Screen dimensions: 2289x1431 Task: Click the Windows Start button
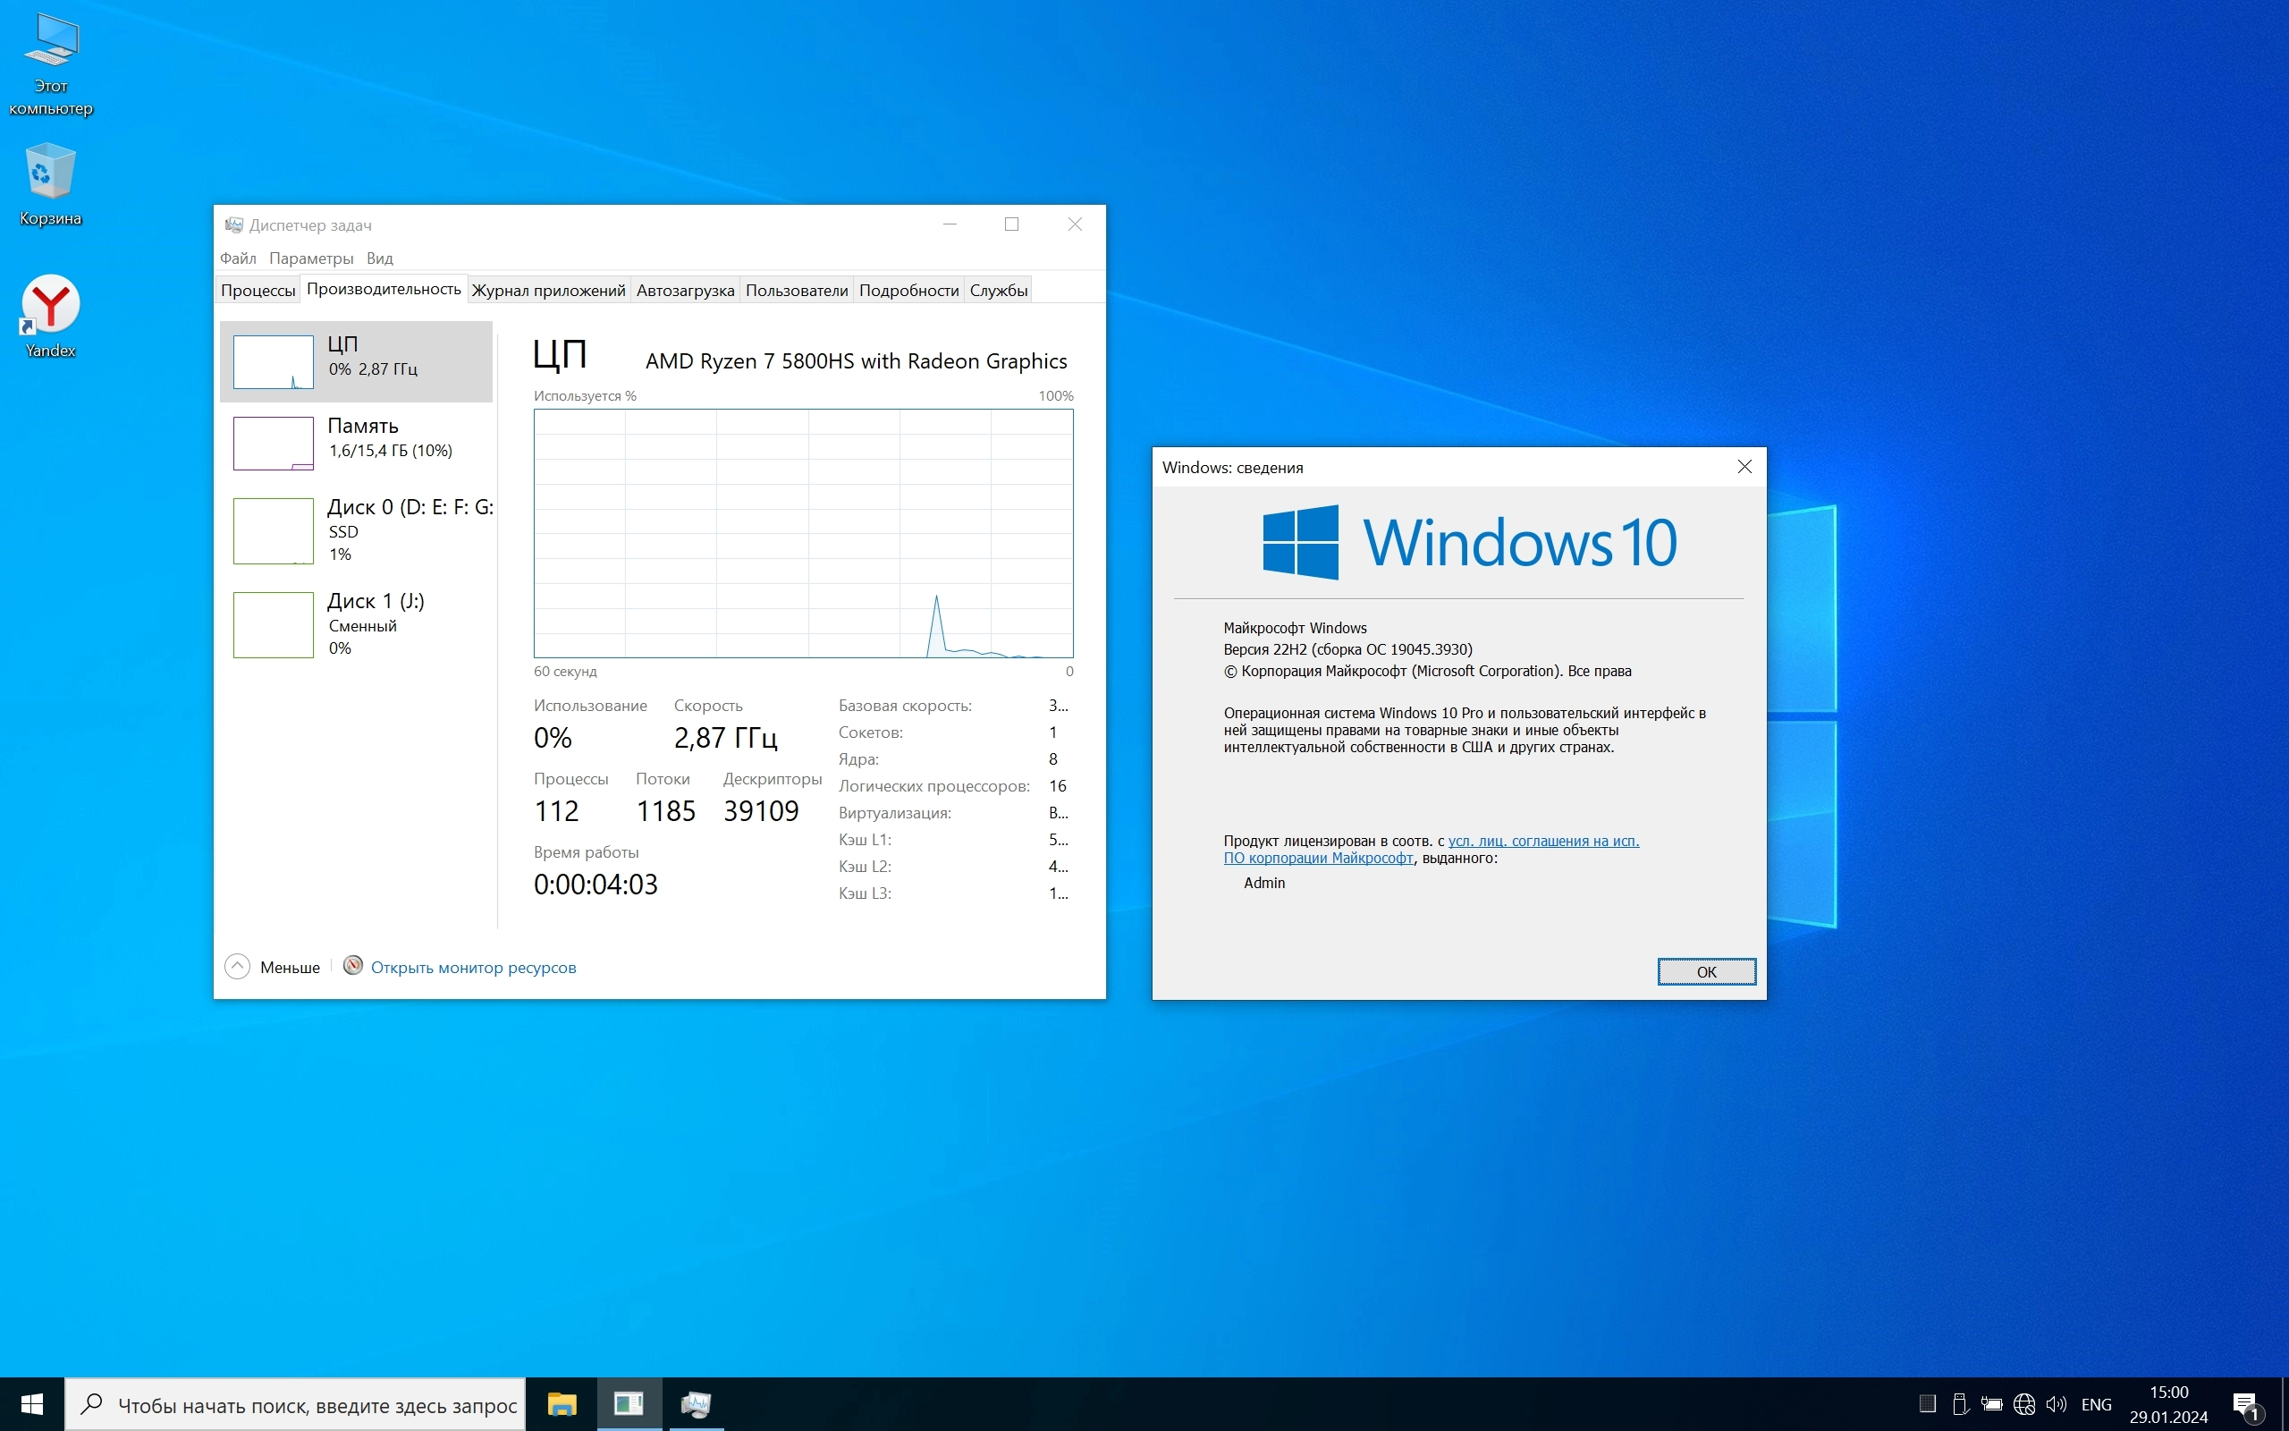coord(31,1404)
